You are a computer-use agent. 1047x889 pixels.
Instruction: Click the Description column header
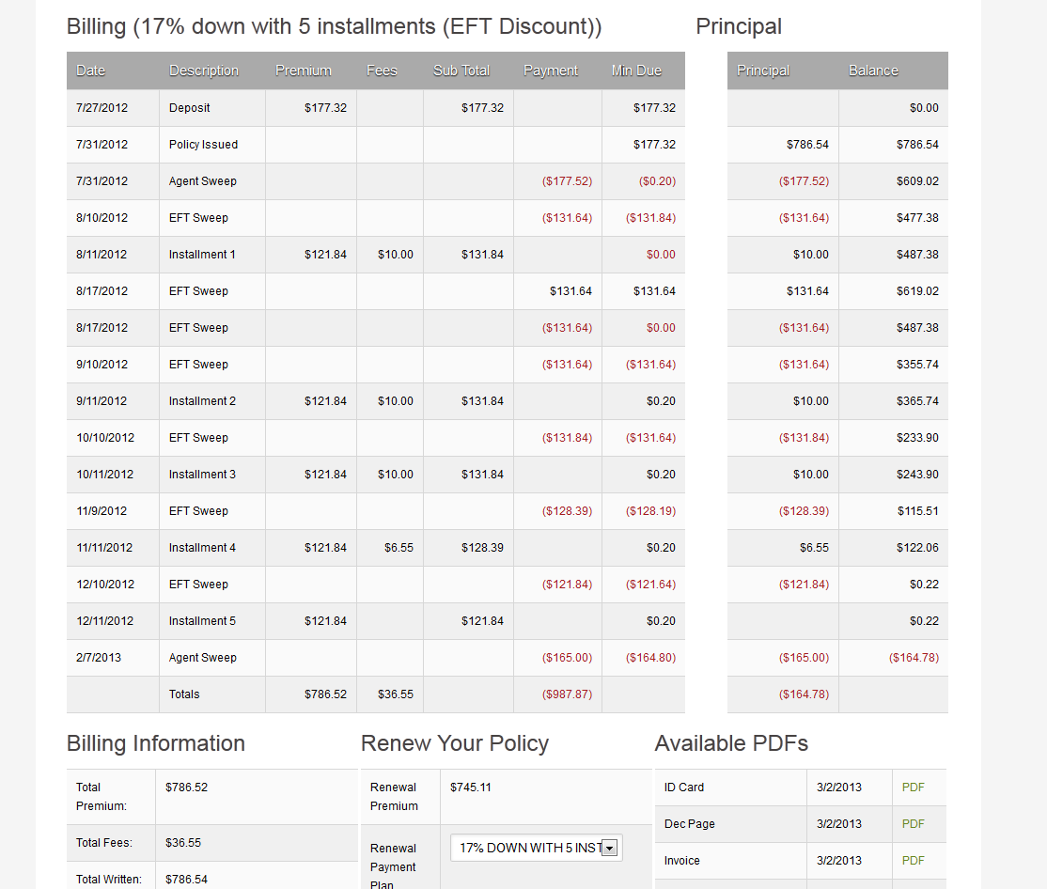pyautogui.click(x=204, y=70)
